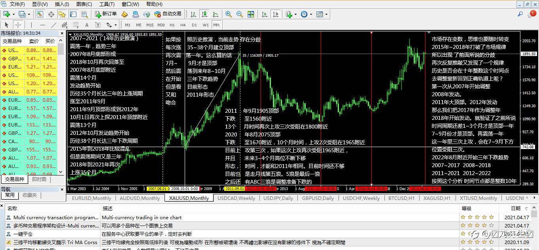
Task: Select the equidistant channel tool
Action: [64, 24]
